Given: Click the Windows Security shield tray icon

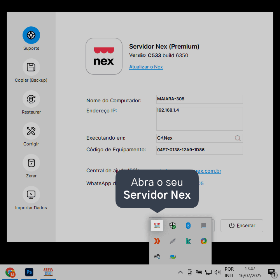Looking at the screenshot, I should coord(173,225).
